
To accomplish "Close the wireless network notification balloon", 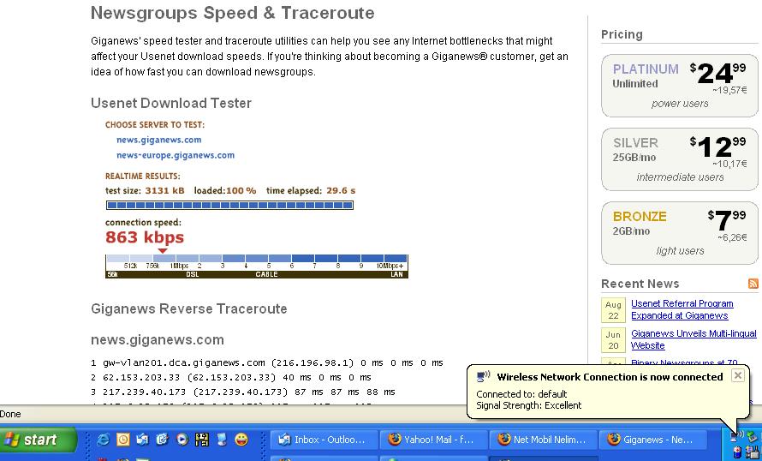I will tap(737, 375).
